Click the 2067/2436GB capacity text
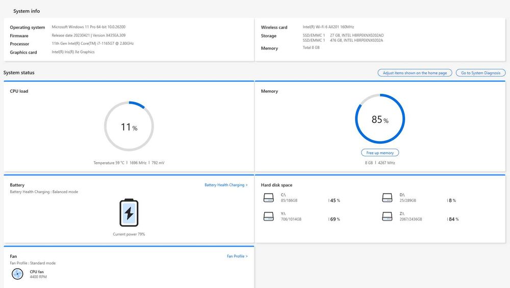 pyautogui.click(x=411, y=219)
